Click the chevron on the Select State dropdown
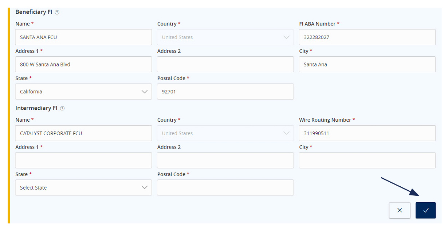Screen dimensions: 448x231 [x=145, y=187]
